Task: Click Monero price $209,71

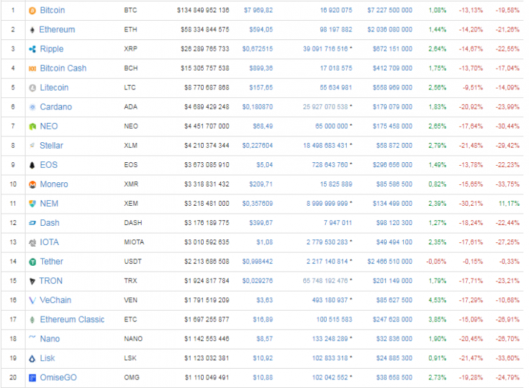Action: click(x=261, y=184)
